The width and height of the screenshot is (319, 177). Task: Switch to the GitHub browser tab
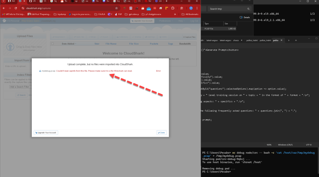point(32,1)
